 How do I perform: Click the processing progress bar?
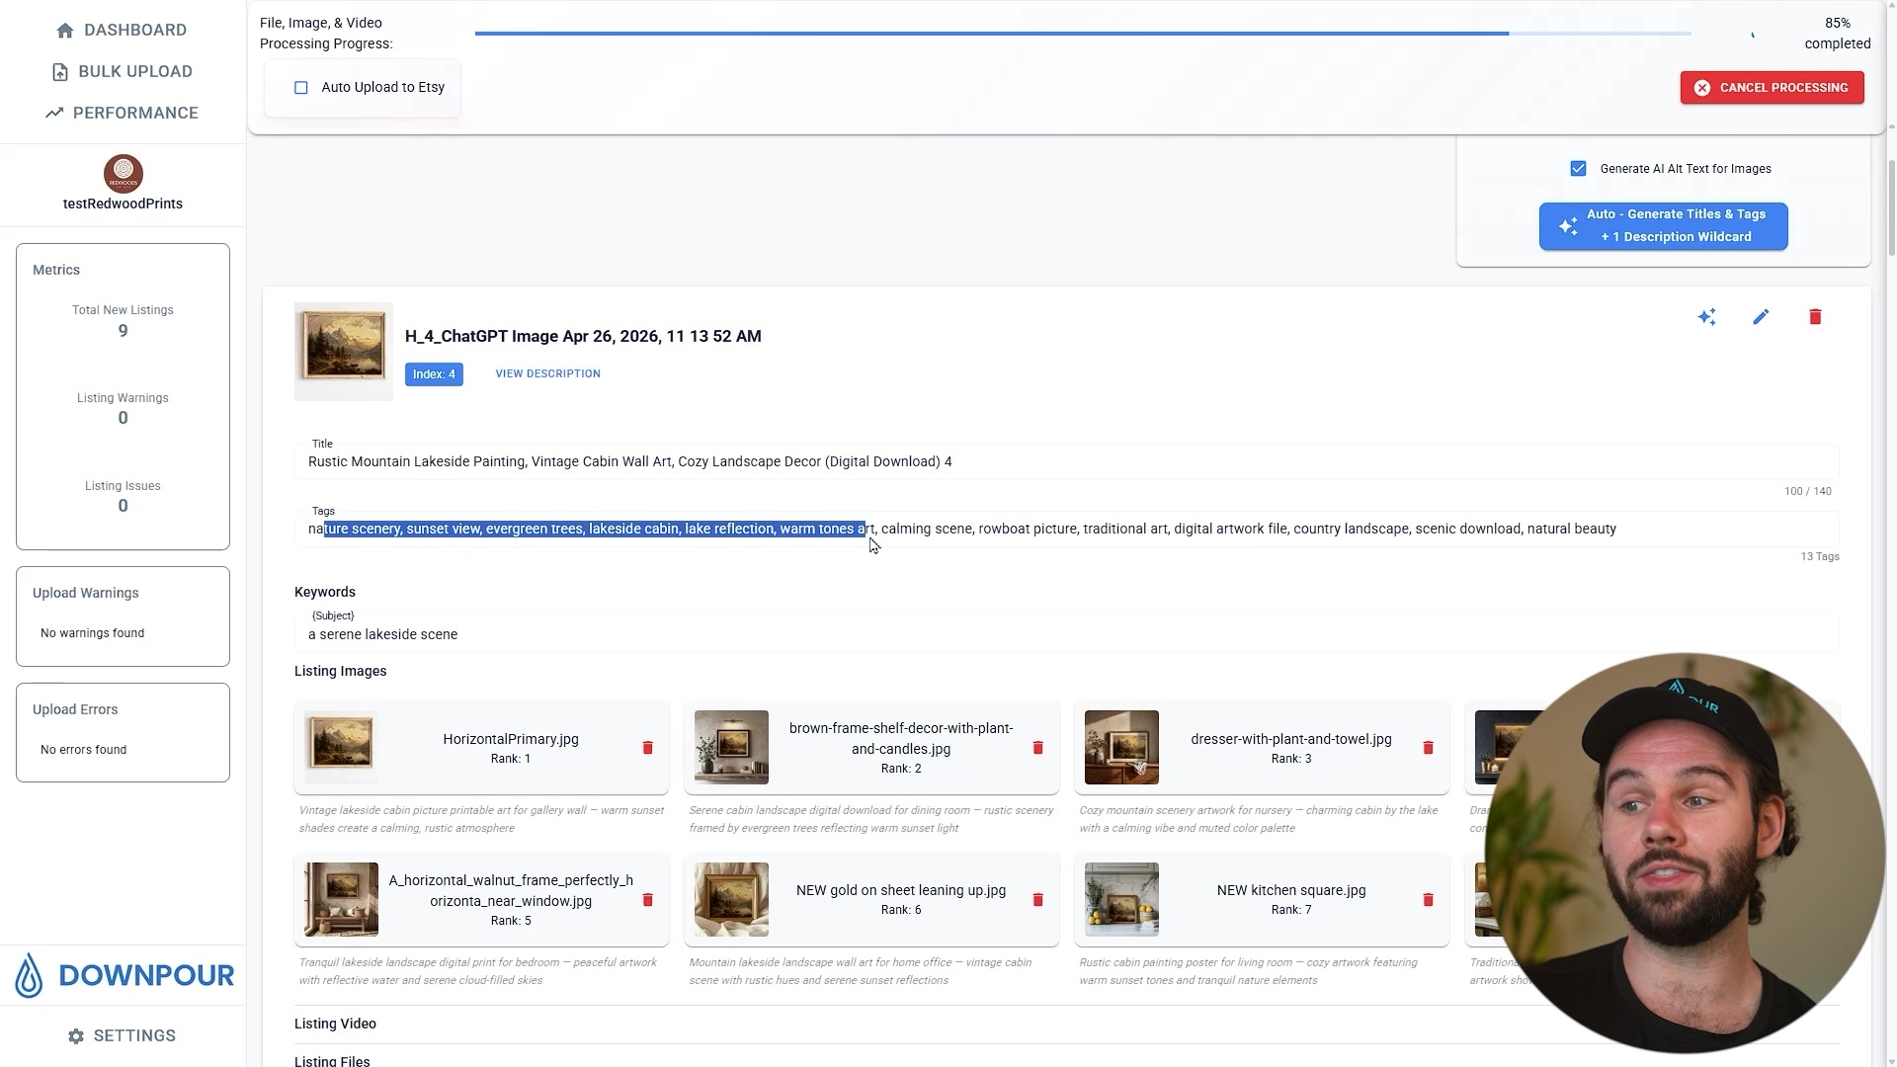coord(1083,34)
